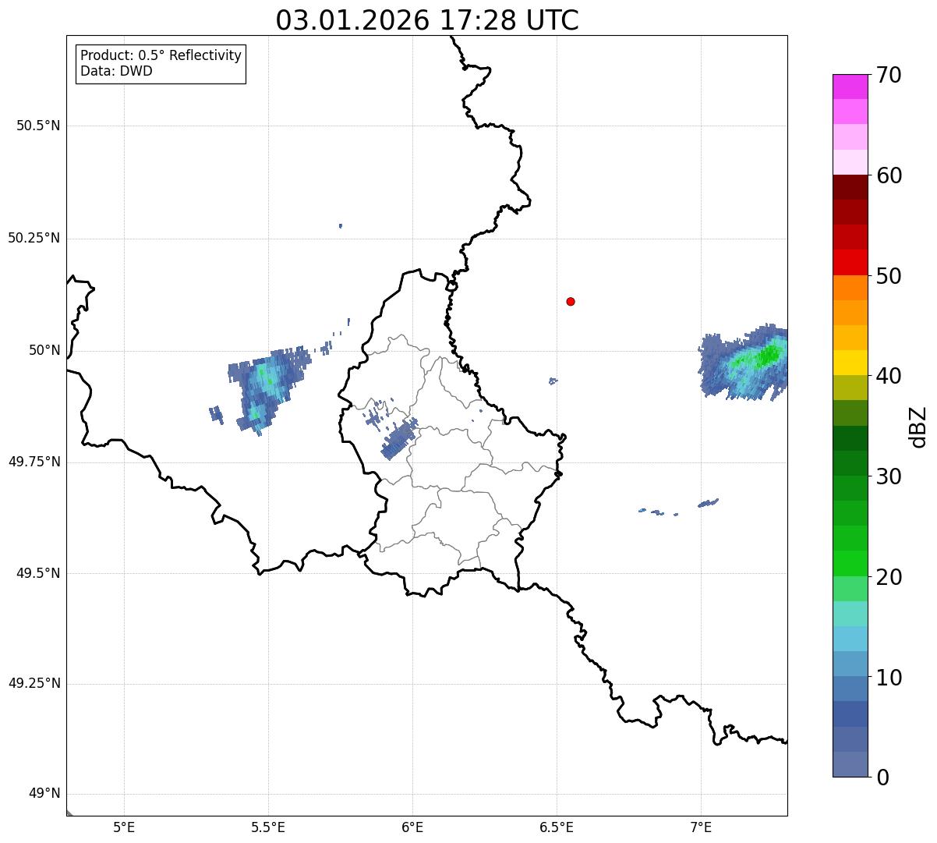Pick the cyan colorbar segment above 10
Viewport: 937px width, 843px height.
850,639
